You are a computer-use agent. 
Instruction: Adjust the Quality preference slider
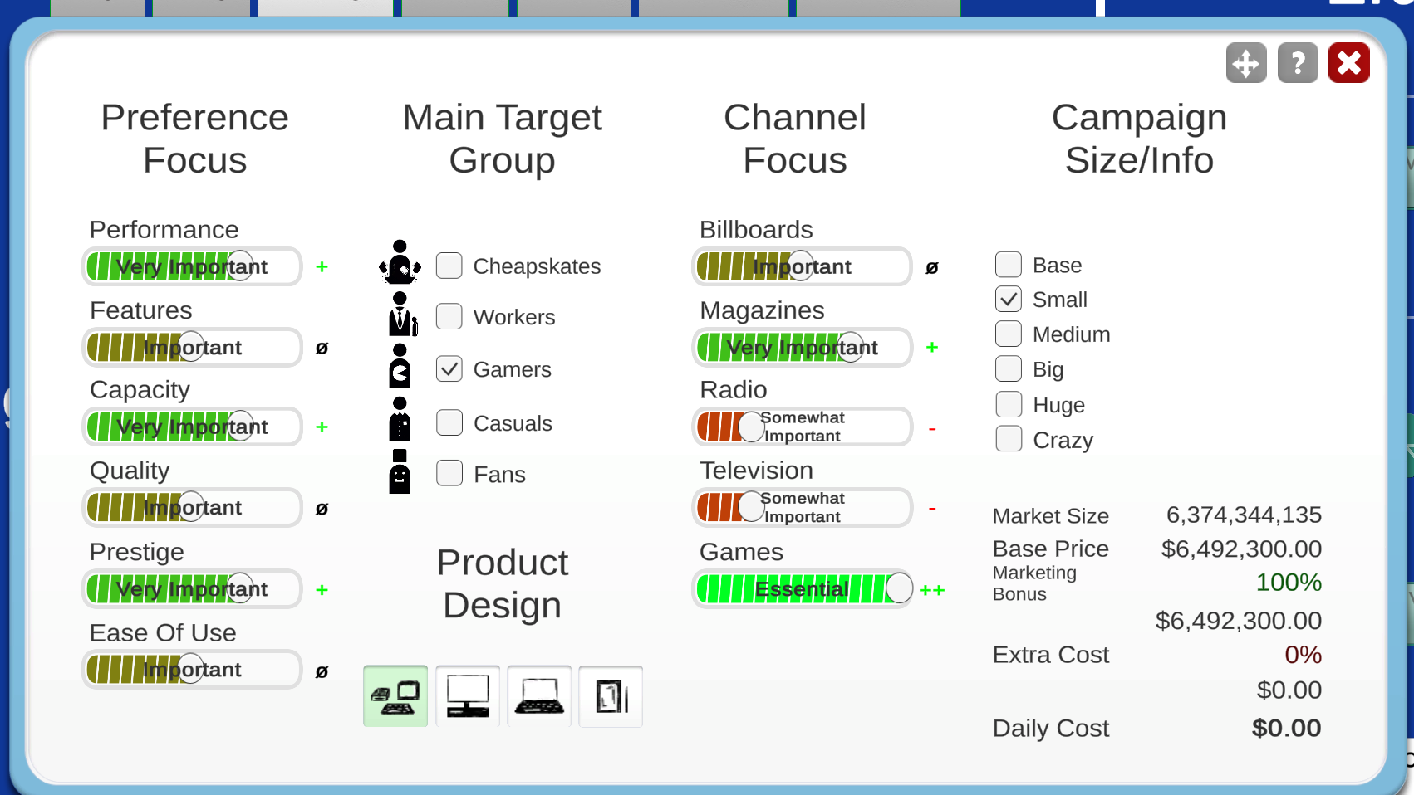pyautogui.click(x=192, y=507)
